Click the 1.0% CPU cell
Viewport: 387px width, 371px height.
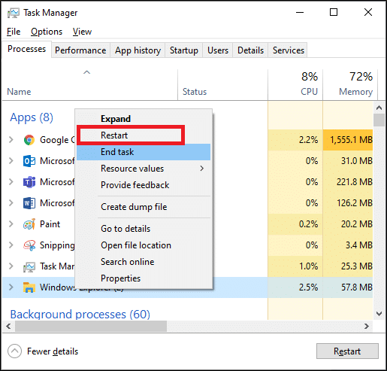click(295, 266)
